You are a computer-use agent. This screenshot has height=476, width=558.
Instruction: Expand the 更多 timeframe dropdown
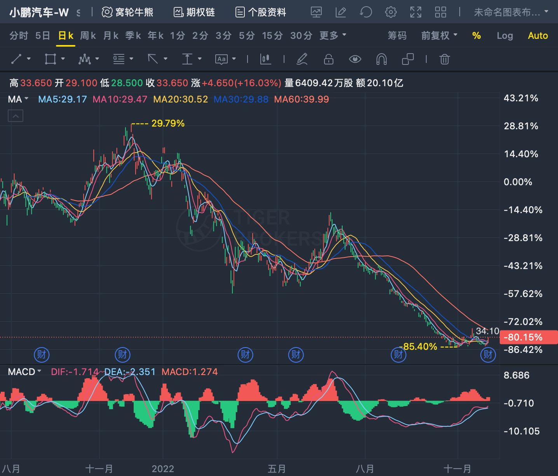point(333,36)
